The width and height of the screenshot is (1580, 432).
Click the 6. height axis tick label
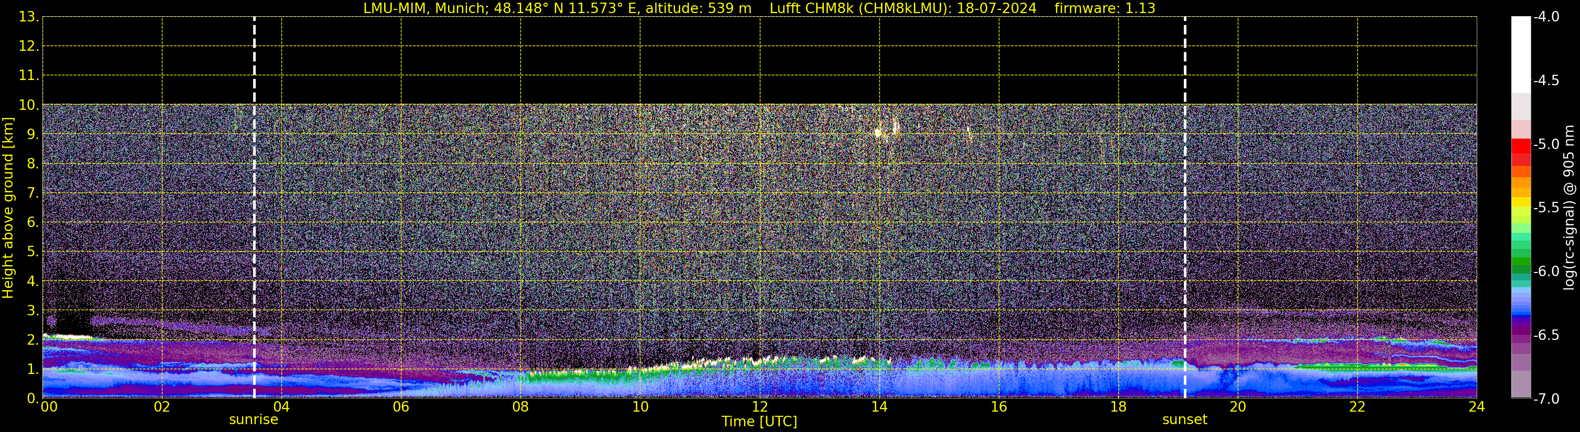click(32, 223)
